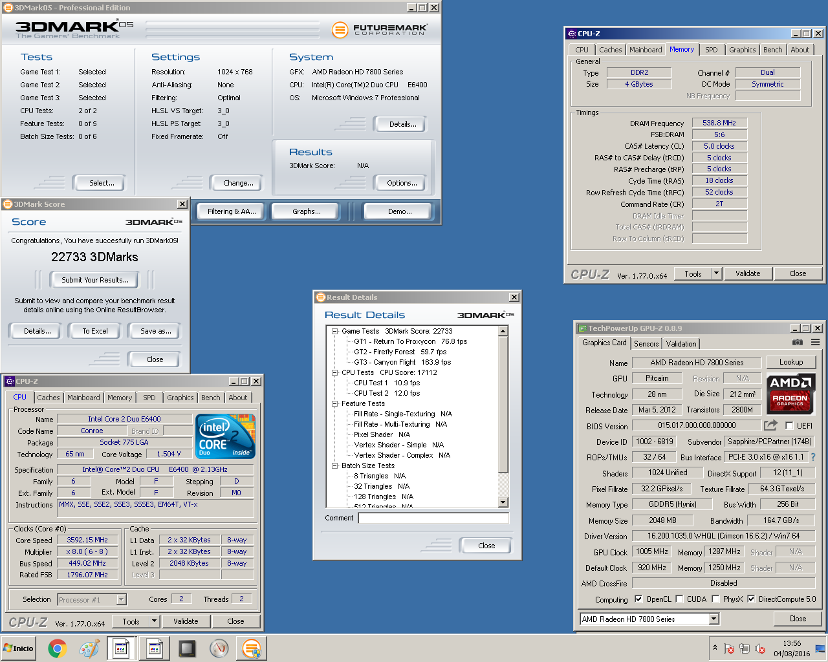Collapse the Batch Size Tests tree node
The width and height of the screenshot is (828, 662).
(x=335, y=465)
